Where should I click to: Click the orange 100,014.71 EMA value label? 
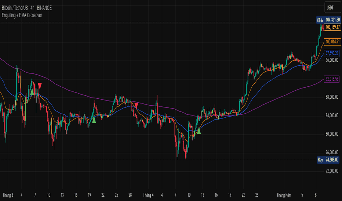pos(332,42)
